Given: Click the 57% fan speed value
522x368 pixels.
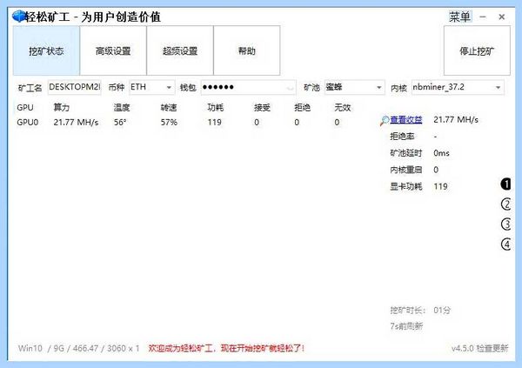Looking at the screenshot, I should coord(169,123).
